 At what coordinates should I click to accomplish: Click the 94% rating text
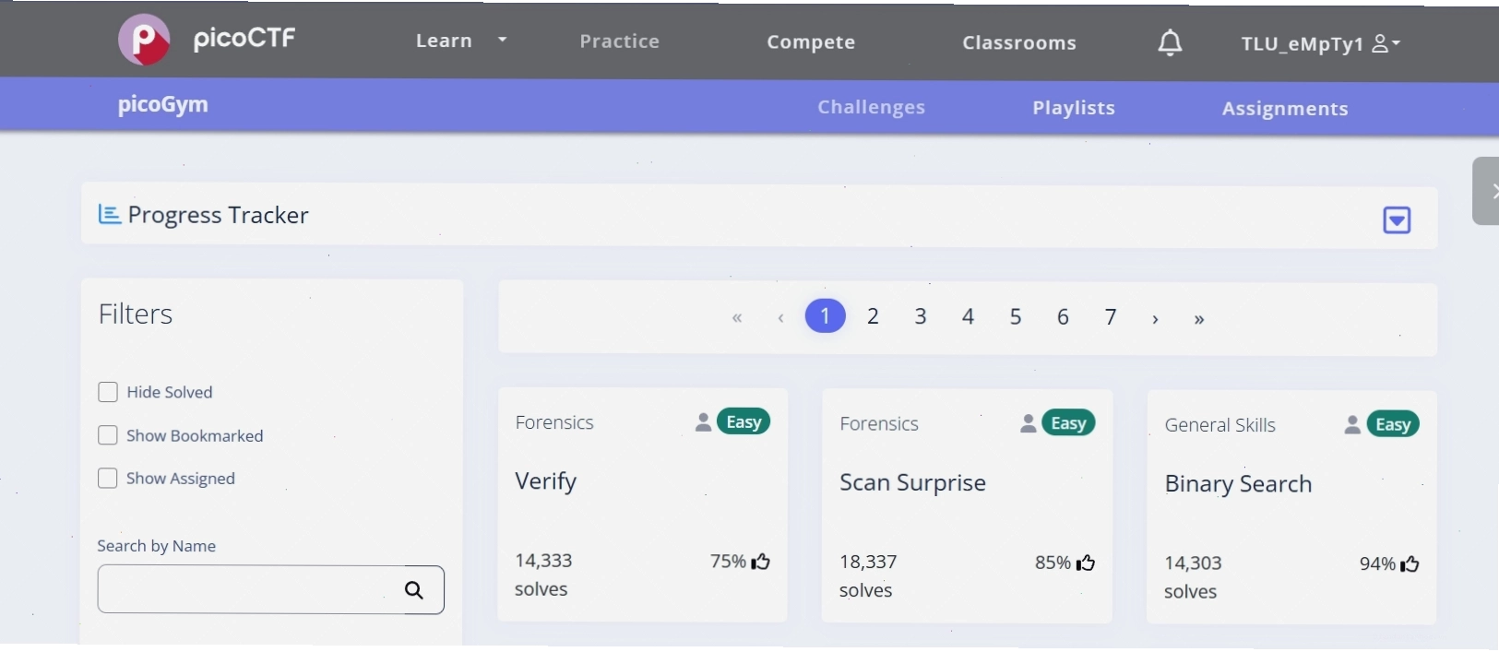pyautogui.click(x=1377, y=563)
